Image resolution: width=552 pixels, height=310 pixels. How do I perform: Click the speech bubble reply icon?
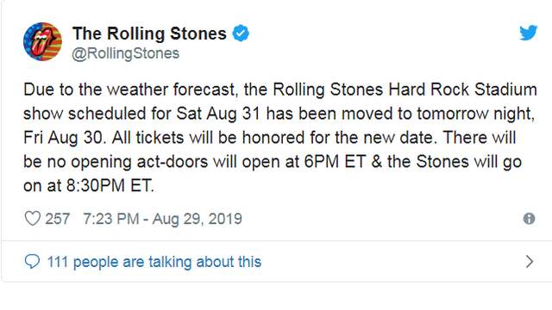[x=32, y=262]
